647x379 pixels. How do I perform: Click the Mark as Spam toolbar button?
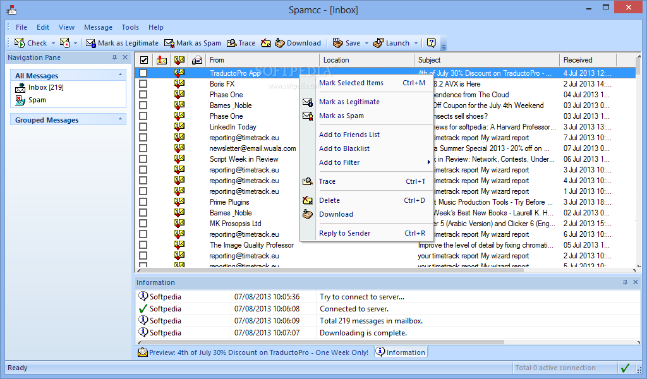(193, 43)
